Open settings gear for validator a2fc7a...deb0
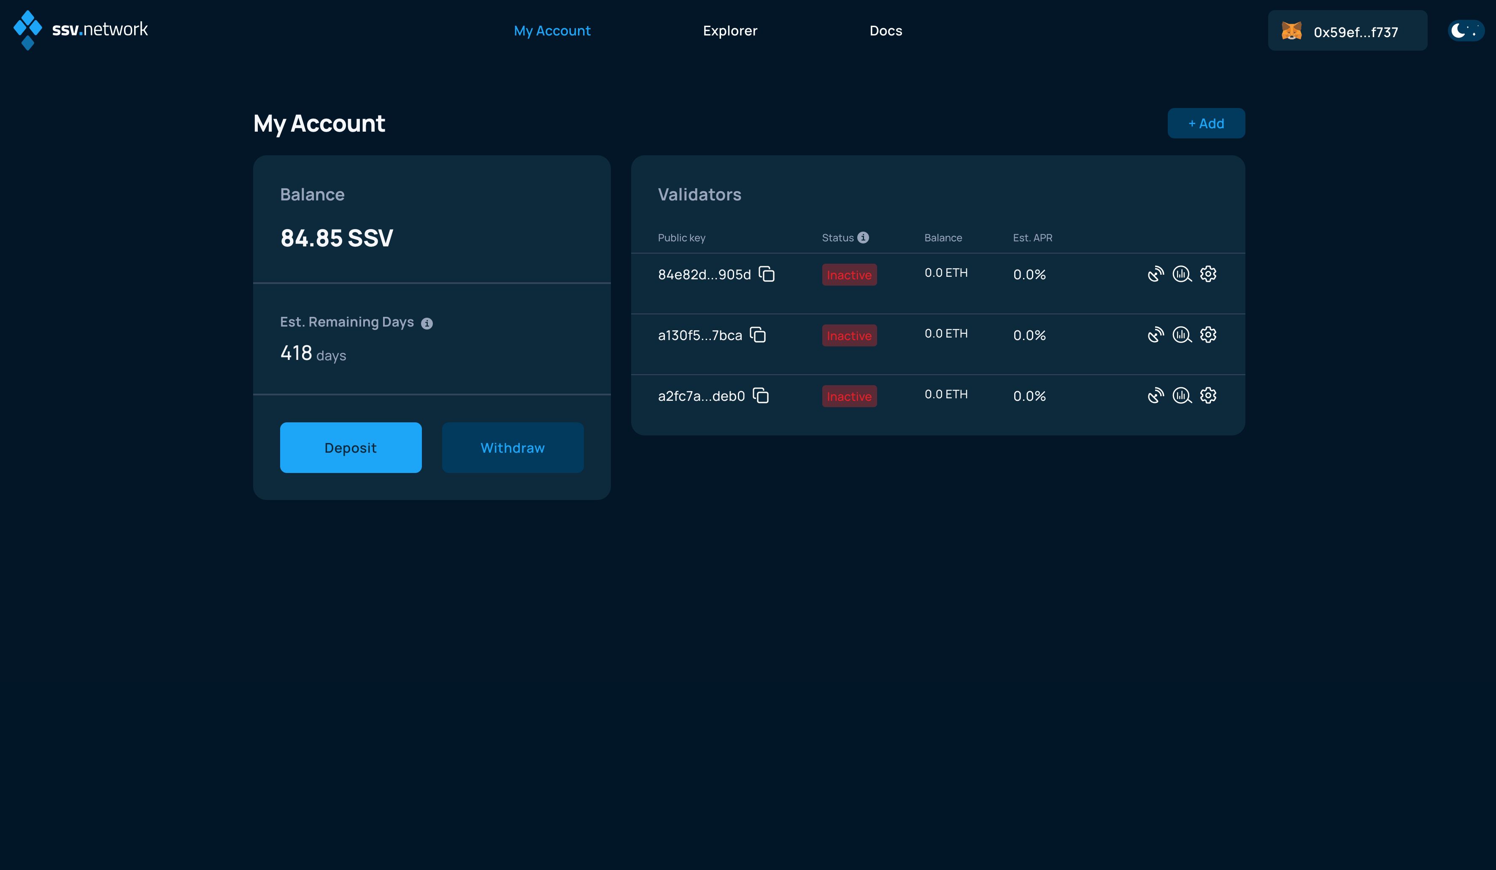Viewport: 1496px width, 870px height. point(1208,395)
